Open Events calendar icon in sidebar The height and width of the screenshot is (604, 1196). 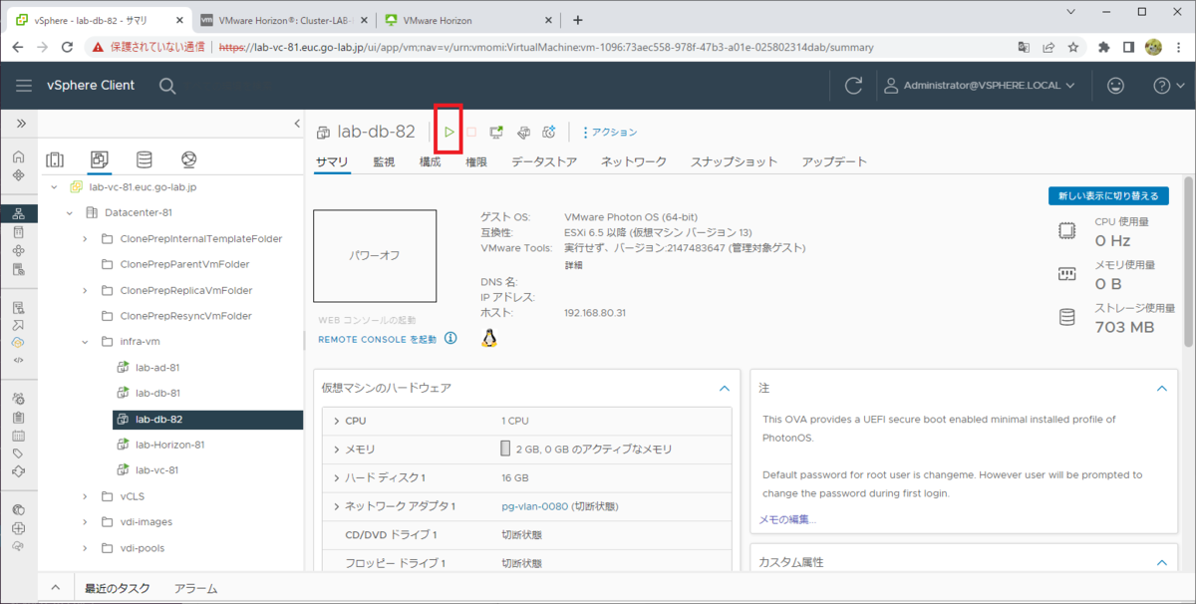click(18, 435)
